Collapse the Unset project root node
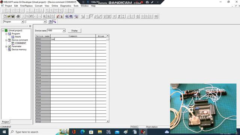The image size is (240, 135). (x=3, y=30)
